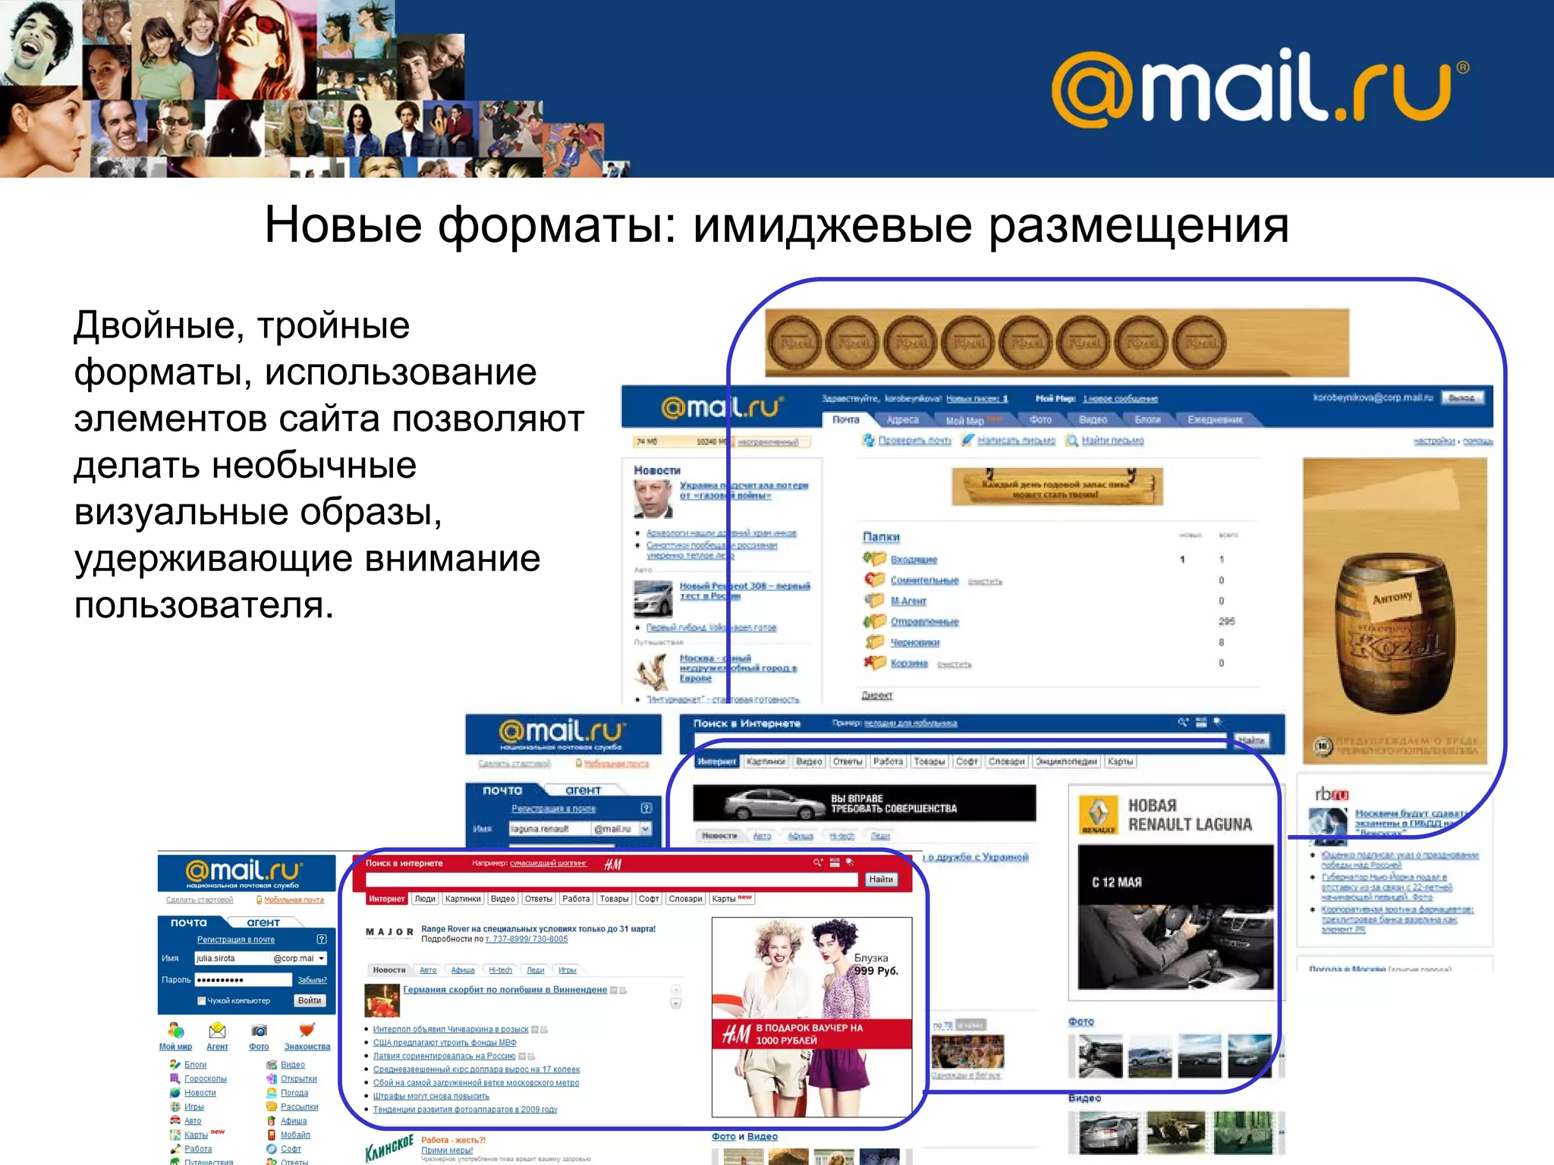This screenshot has height=1165, width=1554.
Task: Open the Мой мир icon under the login box
Action: [x=175, y=1030]
